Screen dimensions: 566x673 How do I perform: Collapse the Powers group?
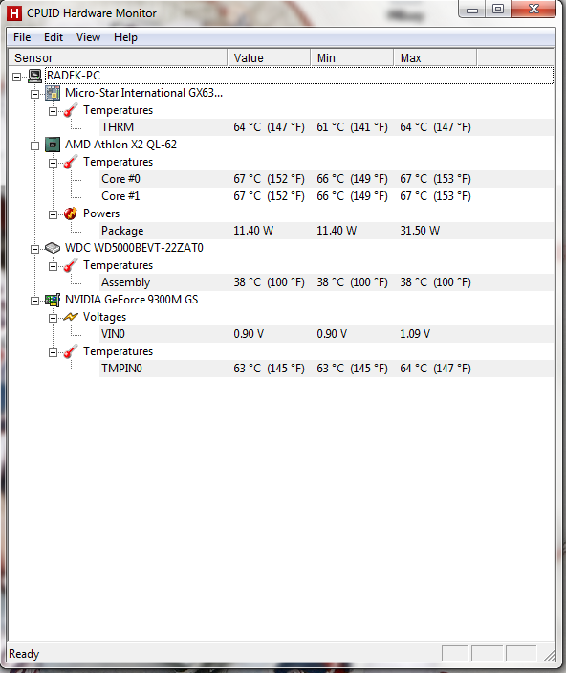tap(53, 214)
